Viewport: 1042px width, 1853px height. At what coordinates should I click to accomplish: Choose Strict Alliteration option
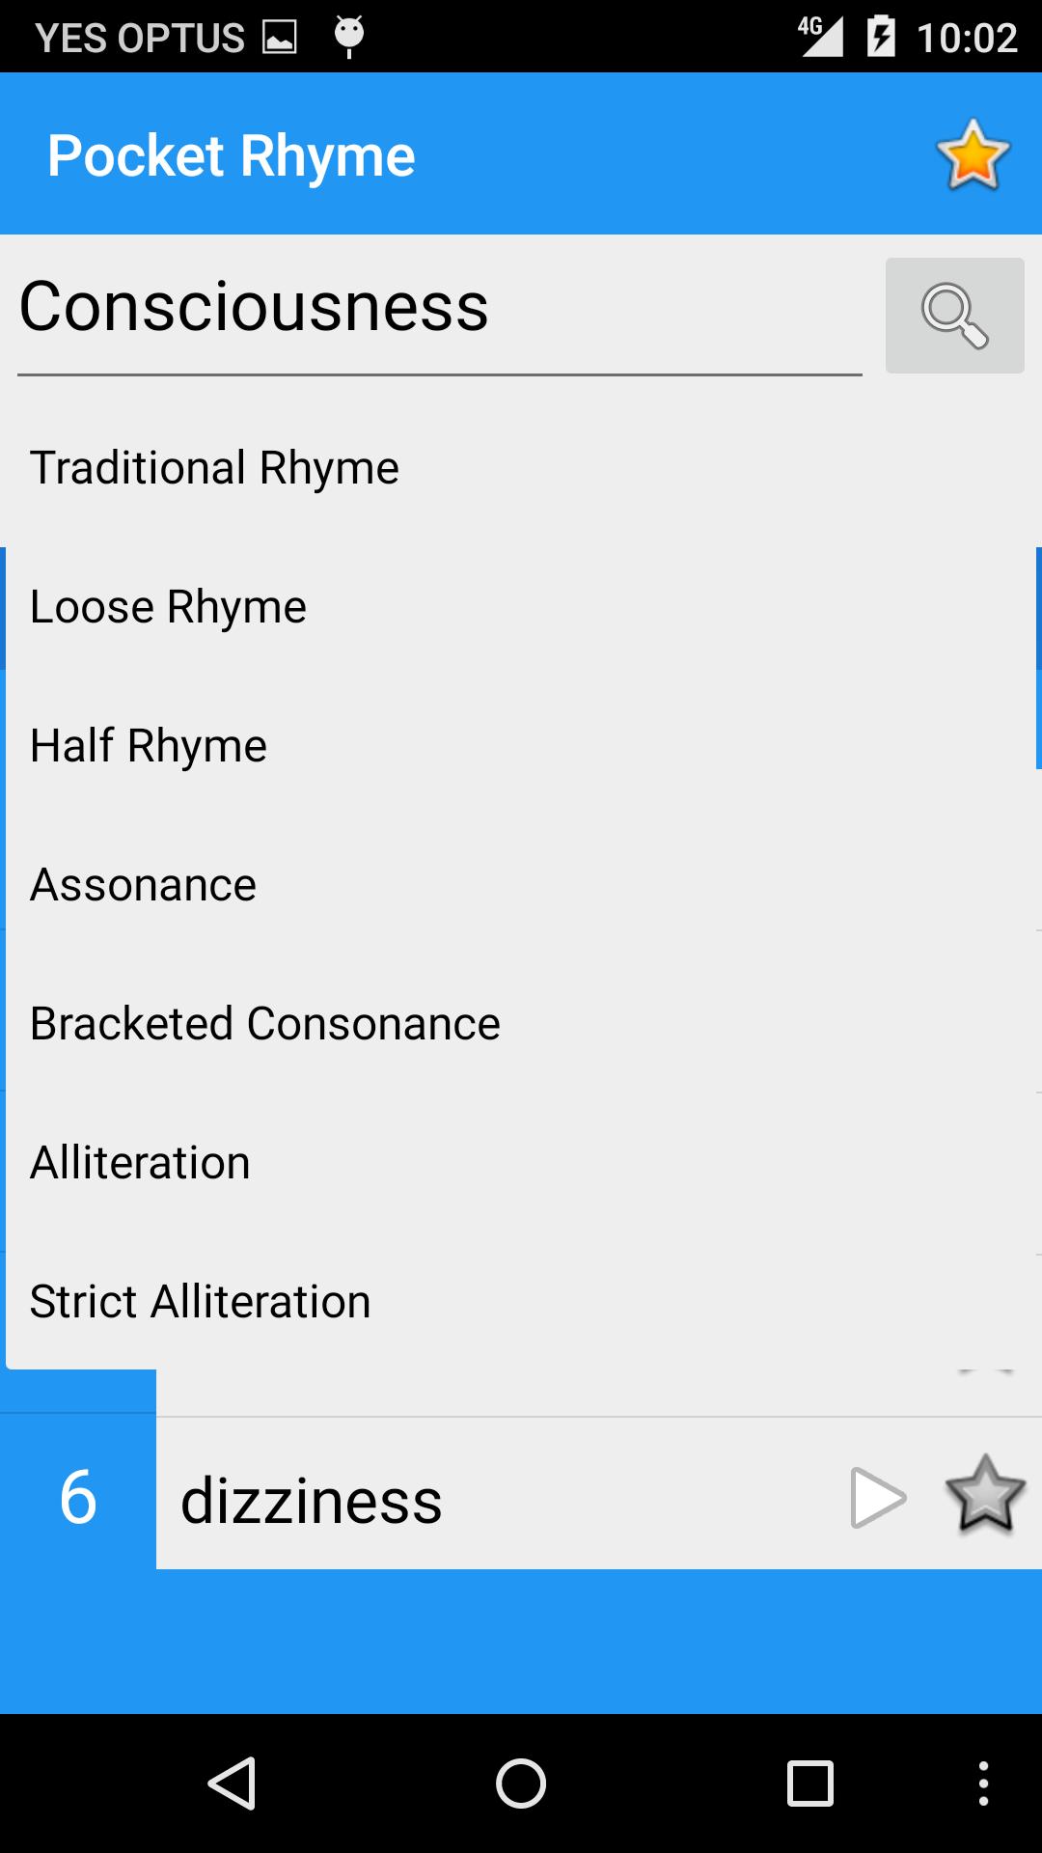[201, 1302]
